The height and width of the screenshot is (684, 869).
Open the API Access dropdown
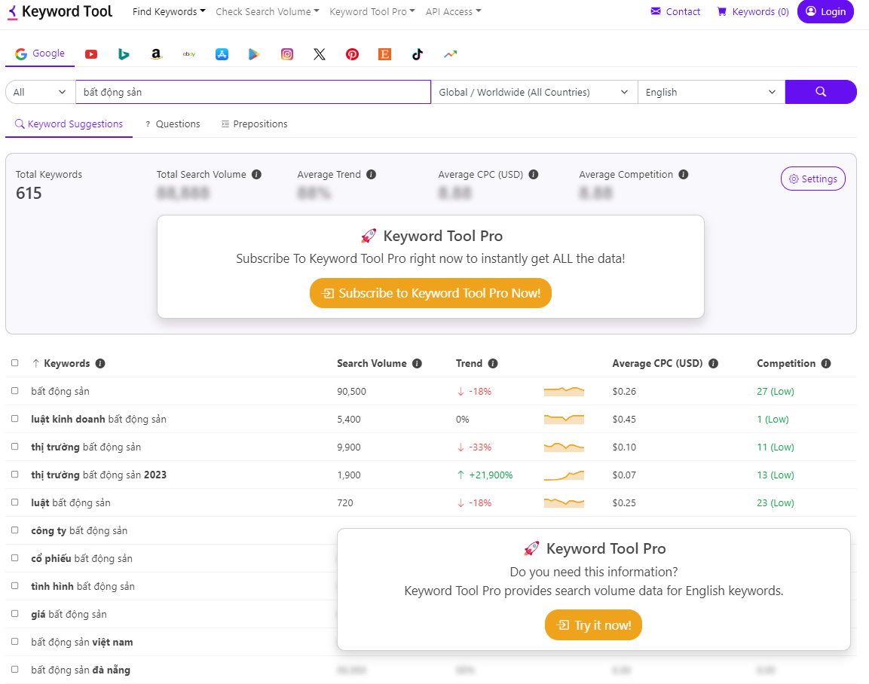(x=454, y=11)
